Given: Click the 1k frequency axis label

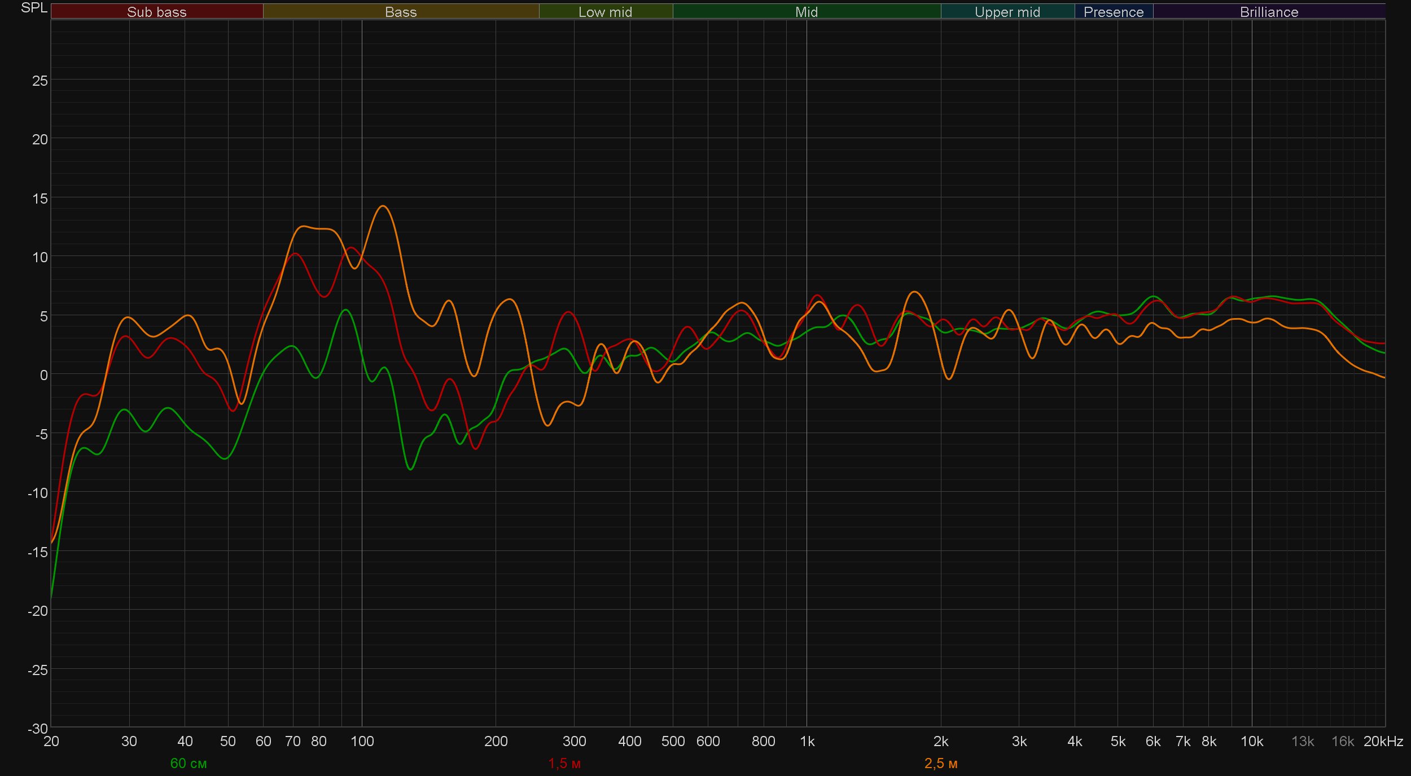Looking at the screenshot, I should 807,742.
